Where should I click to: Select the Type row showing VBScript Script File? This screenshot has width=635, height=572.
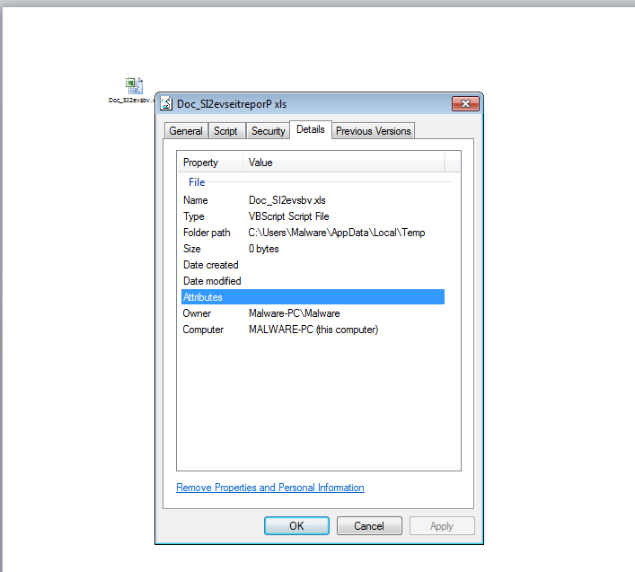310,216
